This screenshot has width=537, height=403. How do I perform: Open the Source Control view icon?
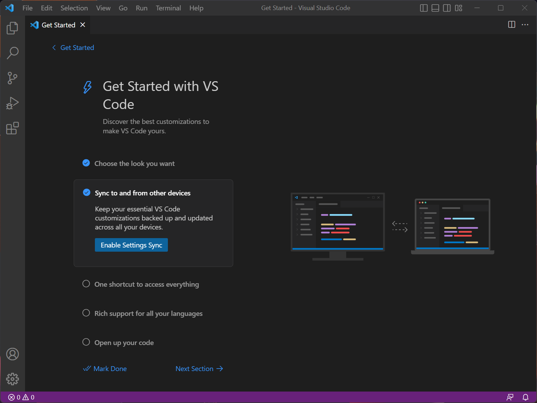[13, 78]
